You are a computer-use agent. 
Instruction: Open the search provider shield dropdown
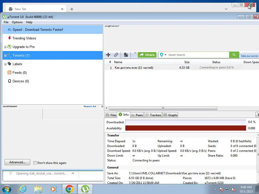click(x=163, y=55)
